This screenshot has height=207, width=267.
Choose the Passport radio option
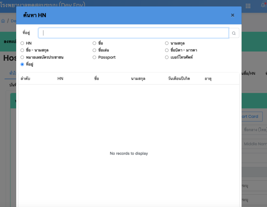pyautogui.click(x=94, y=57)
